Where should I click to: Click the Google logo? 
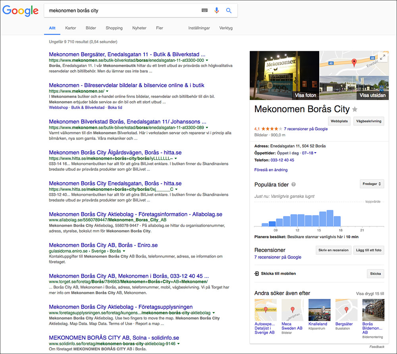21,11
